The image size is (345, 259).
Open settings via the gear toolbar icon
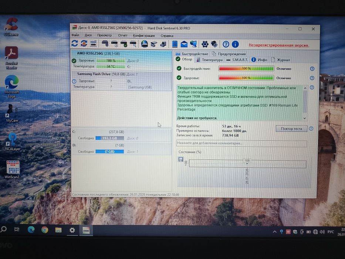(205, 44)
